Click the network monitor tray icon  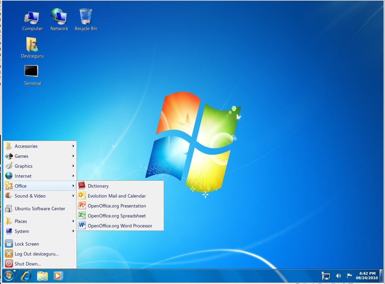click(326, 276)
